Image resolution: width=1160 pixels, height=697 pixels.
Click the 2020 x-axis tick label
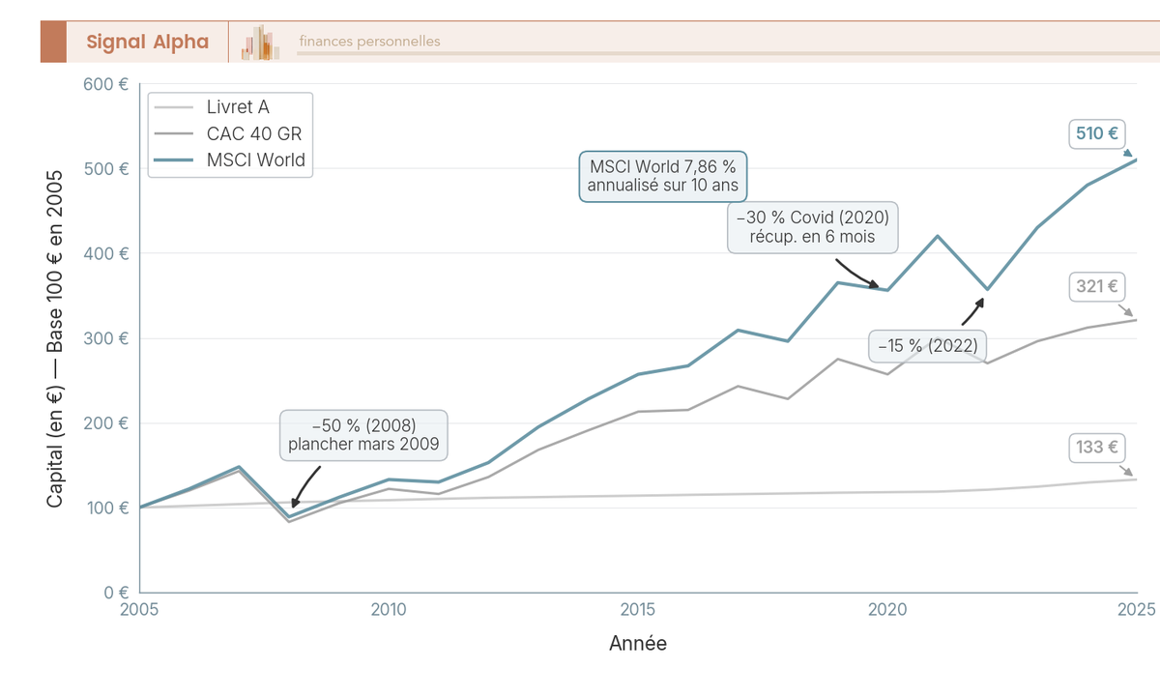point(887,610)
